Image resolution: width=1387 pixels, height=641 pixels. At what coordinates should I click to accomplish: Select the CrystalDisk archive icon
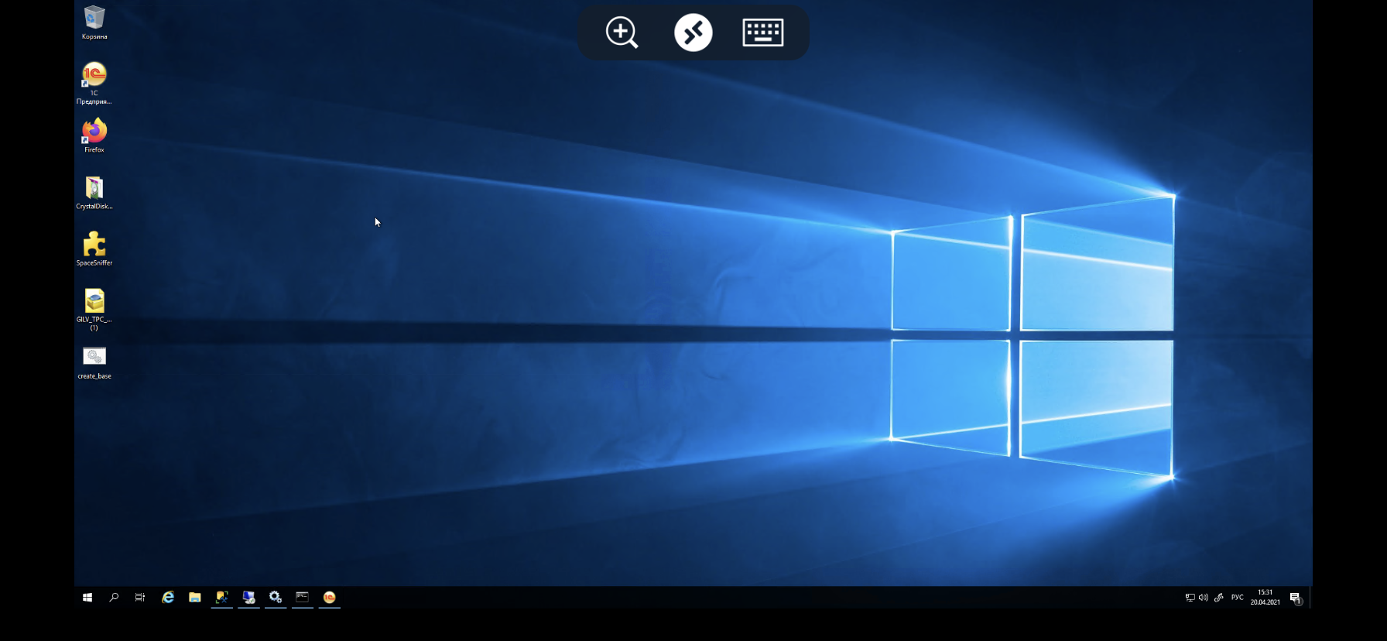pyautogui.click(x=94, y=192)
